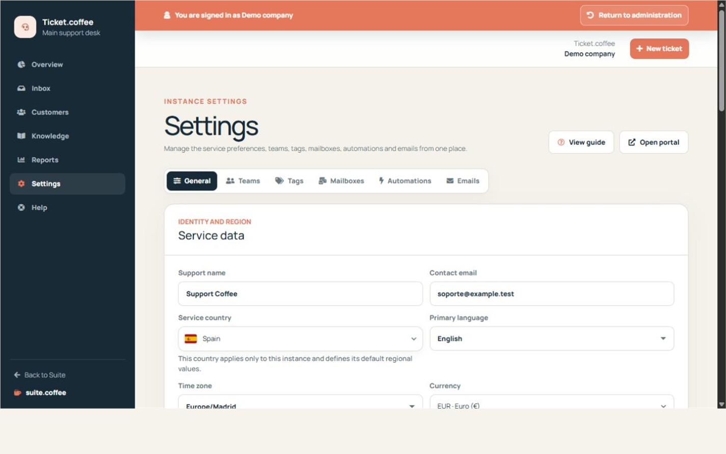Click the Support name input field

coord(300,294)
